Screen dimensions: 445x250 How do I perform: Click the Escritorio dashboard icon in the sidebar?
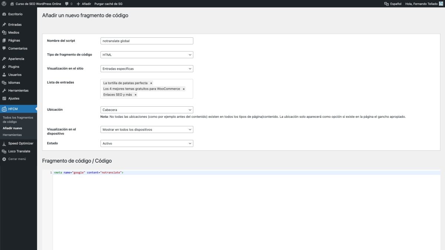(4, 14)
